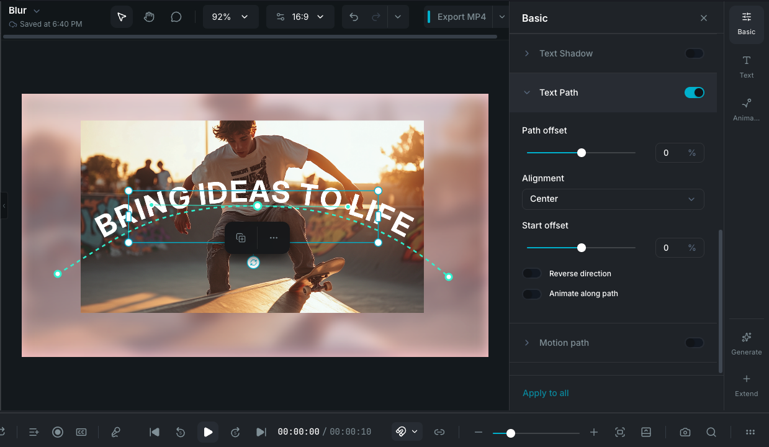Screen dimensions: 769x447
Task: Open the closed captions CC tool
Action: (81, 432)
